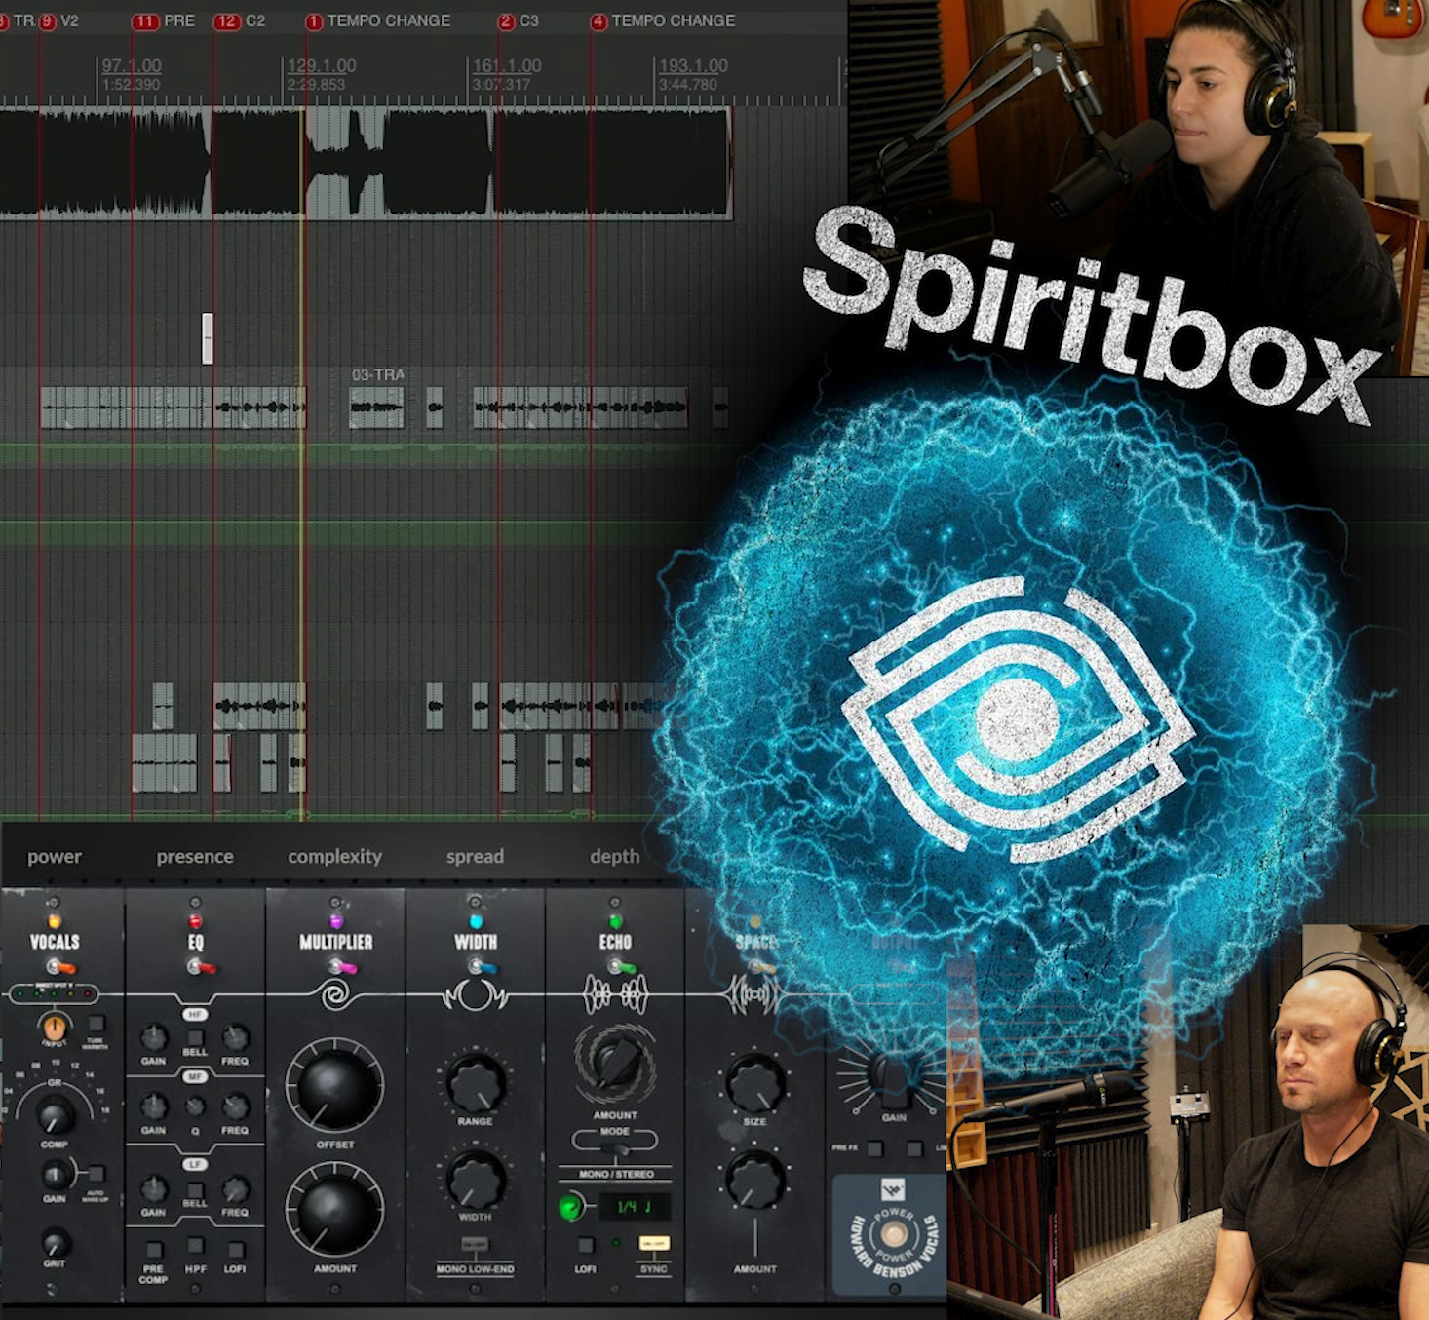Jump to marker 2 C3
This screenshot has height=1320, width=1429.
[x=519, y=20]
